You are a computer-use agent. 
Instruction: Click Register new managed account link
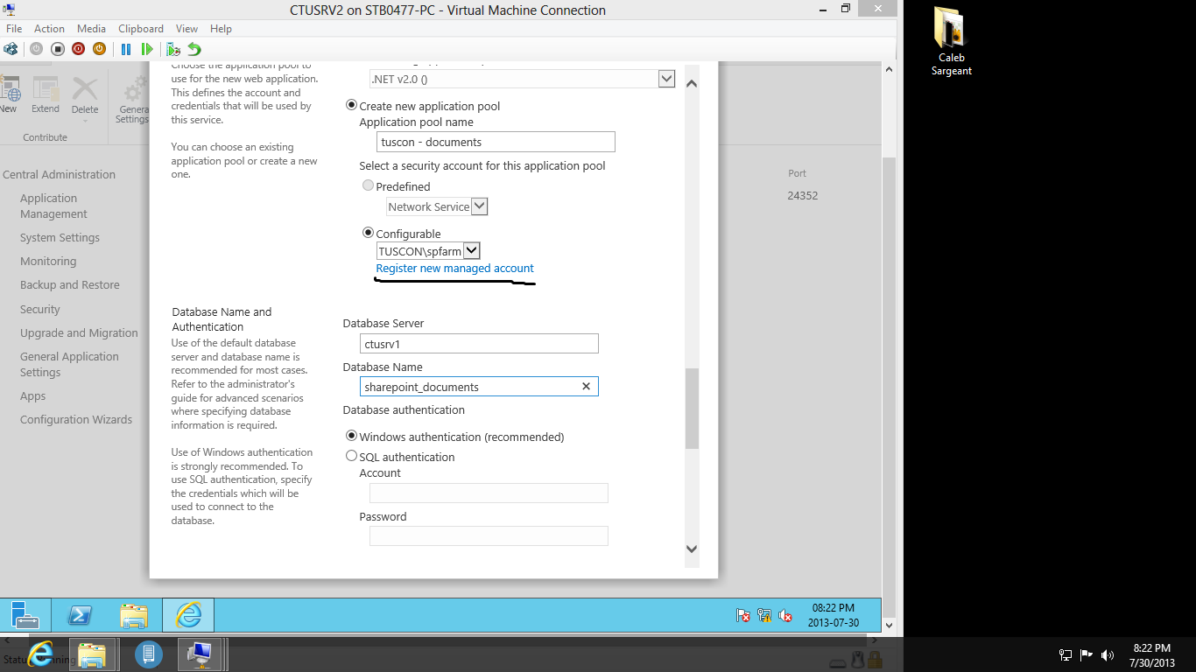tap(454, 268)
